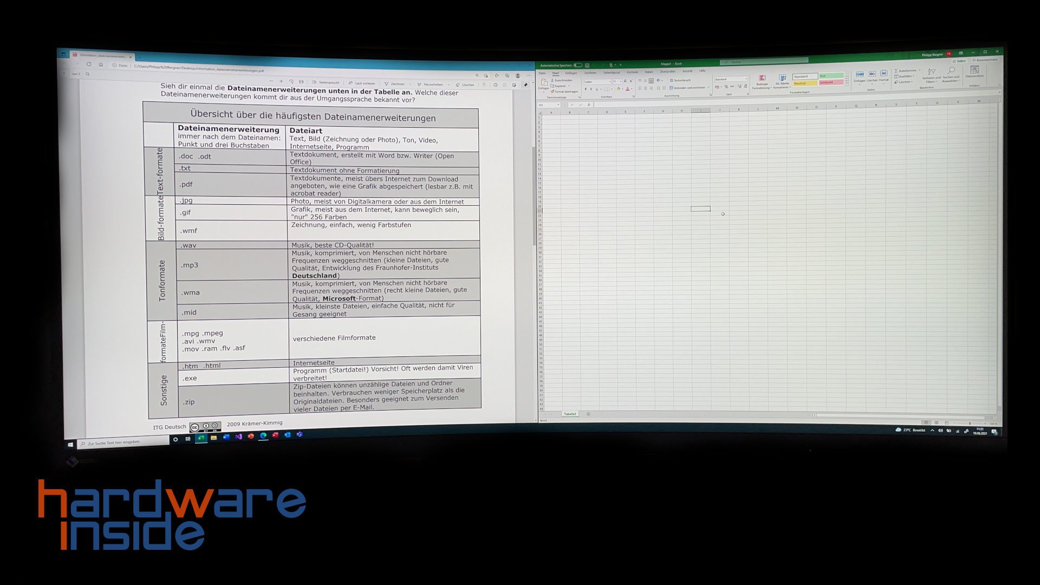
Task: Zoom out the PDF with minus icon
Action: 271,80
